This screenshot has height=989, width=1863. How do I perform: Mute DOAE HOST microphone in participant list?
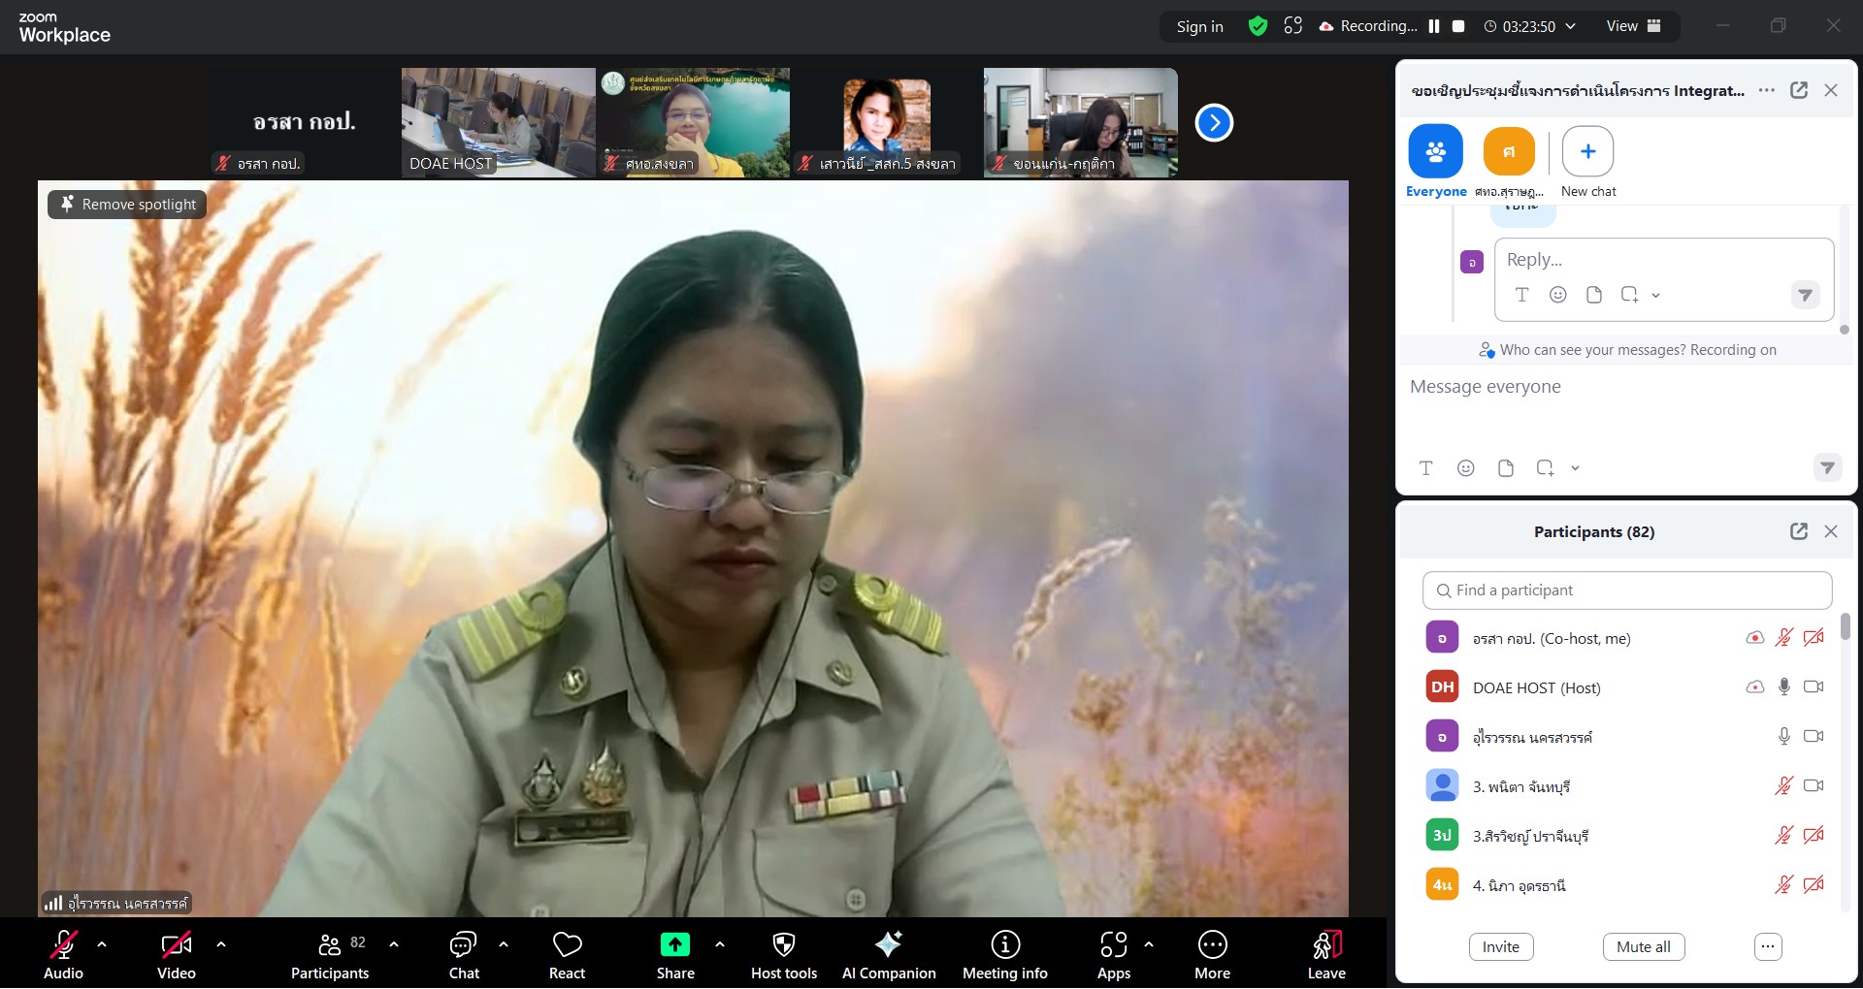click(x=1783, y=687)
